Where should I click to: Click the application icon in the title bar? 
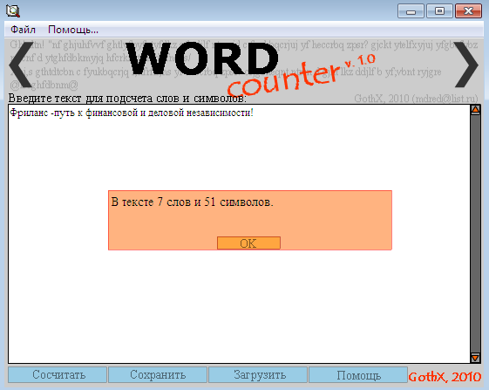(x=13, y=11)
